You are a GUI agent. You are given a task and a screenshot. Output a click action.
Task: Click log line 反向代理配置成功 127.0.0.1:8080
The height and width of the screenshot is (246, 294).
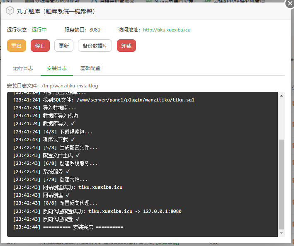(x=97, y=211)
